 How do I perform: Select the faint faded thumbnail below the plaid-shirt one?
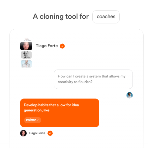point(26,69)
